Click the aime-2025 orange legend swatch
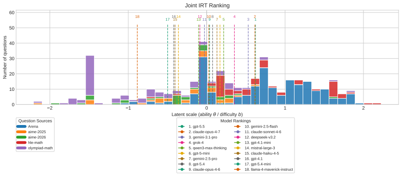The height and width of the screenshot is (176, 402). coord(21,132)
